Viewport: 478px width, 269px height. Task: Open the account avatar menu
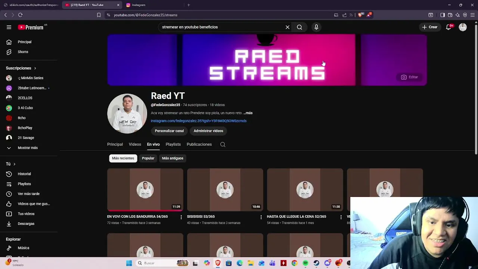pos(463,27)
